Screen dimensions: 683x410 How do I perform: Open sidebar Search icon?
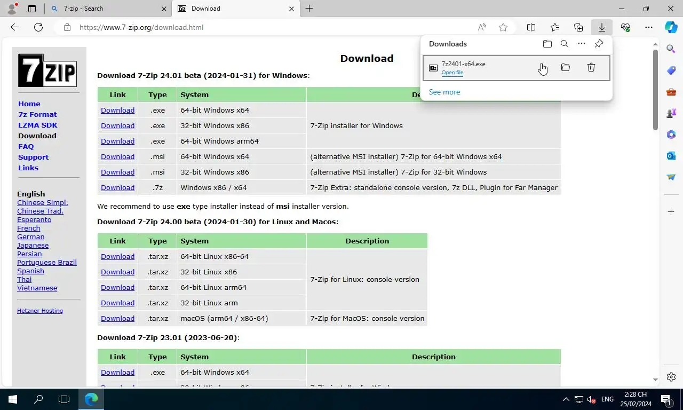click(671, 49)
